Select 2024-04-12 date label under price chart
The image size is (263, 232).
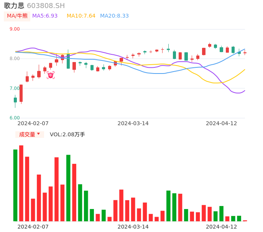(x=221, y=123)
